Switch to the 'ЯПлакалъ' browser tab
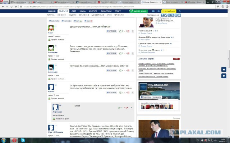Image resolution: width=230 pixels, height=143 pixels. (42, 2)
